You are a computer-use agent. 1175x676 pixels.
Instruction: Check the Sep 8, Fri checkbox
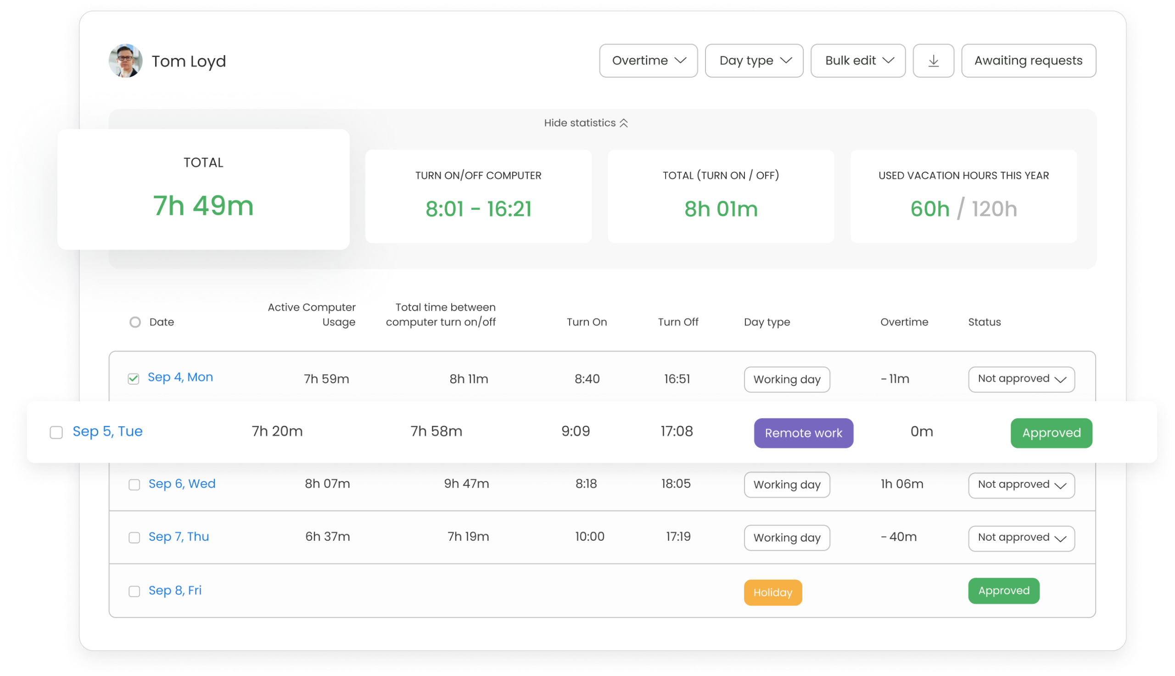click(134, 592)
